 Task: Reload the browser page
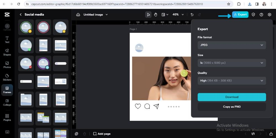pos(19,4)
